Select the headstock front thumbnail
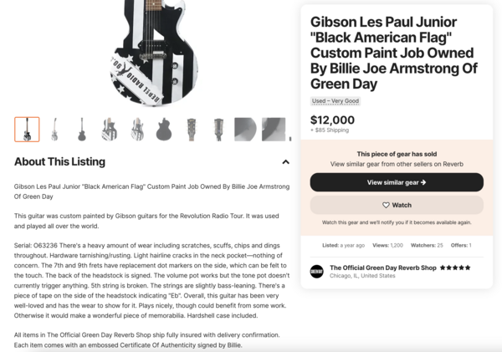 coord(192,130)
